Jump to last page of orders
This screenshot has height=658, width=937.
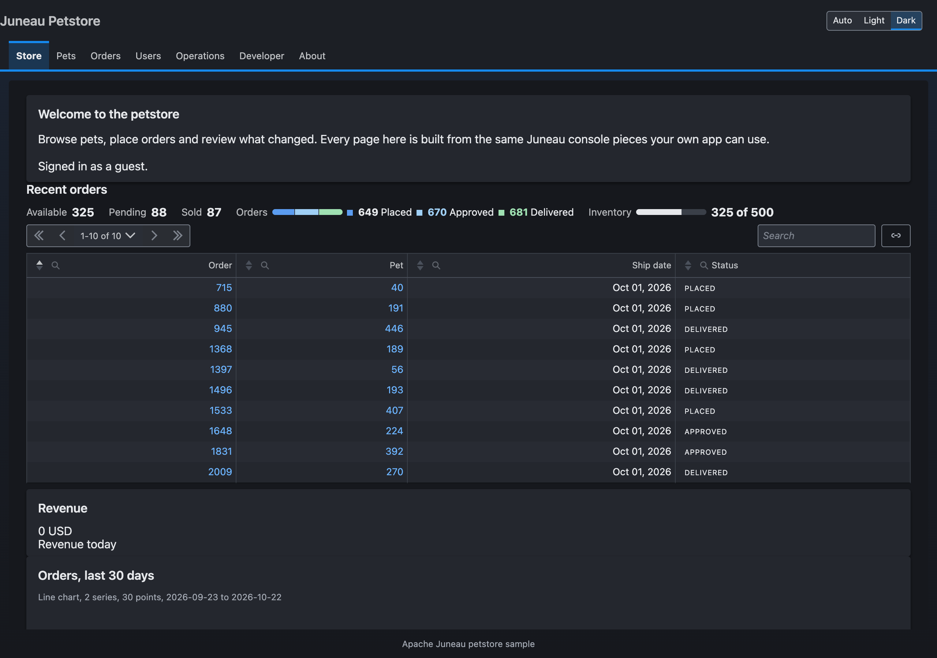point(177,236)
